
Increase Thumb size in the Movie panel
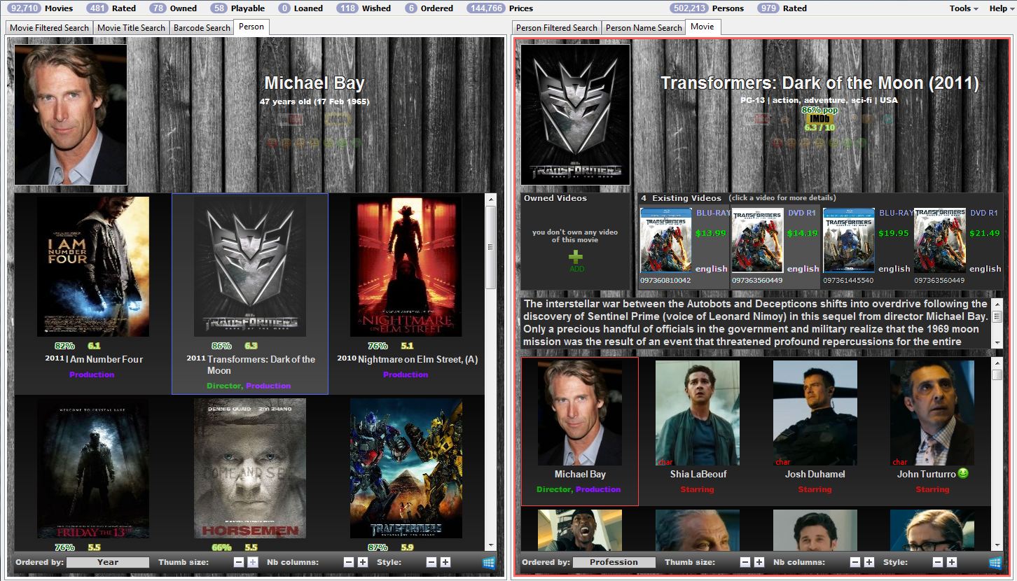[x=759, y=562]
